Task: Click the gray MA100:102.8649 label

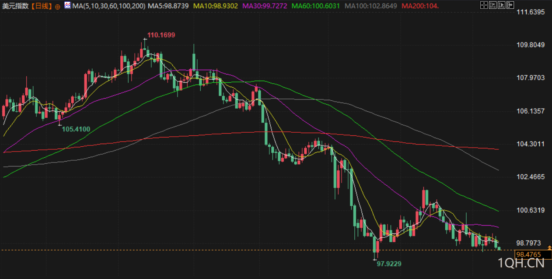Action: tap(371, 6)
